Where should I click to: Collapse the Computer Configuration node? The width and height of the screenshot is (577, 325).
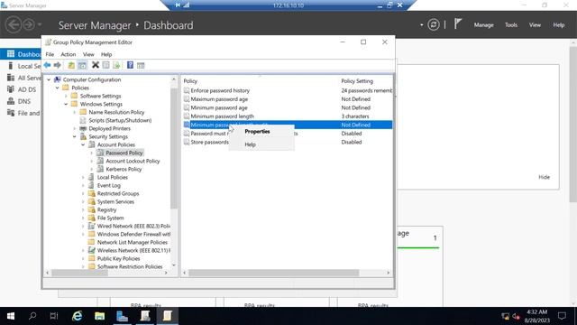click(49, 79)
